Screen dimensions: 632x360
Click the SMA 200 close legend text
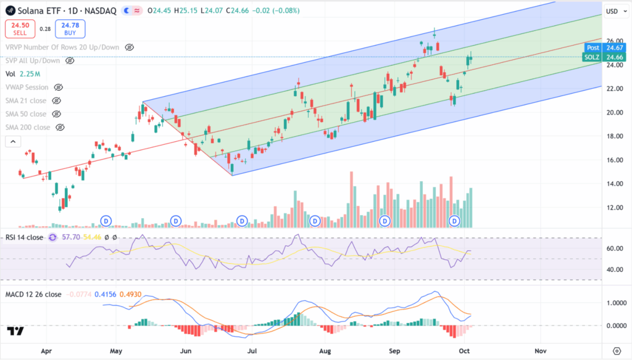point(28,127)
